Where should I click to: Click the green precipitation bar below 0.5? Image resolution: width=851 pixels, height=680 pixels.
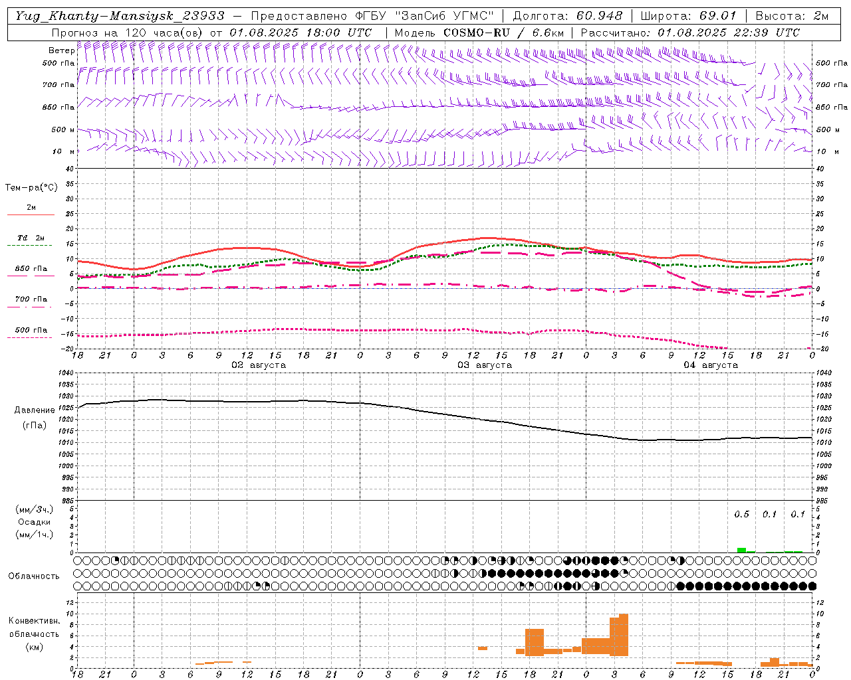point(741,550)
